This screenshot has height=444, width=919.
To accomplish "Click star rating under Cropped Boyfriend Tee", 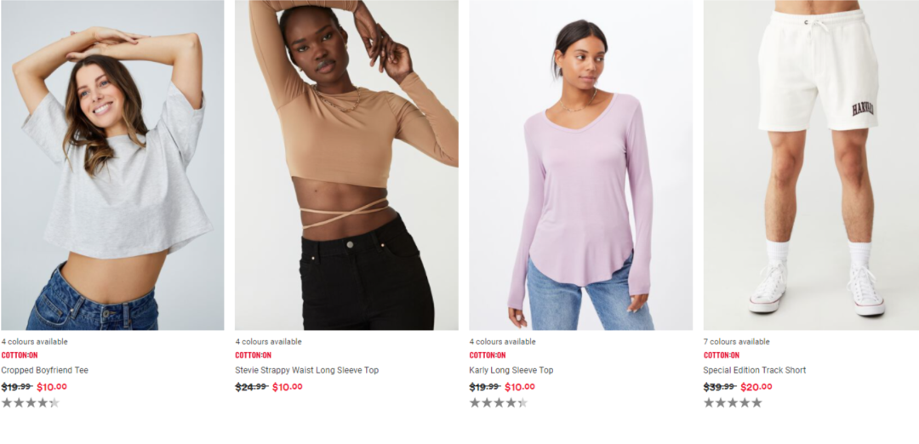I will tap(31, 402).
